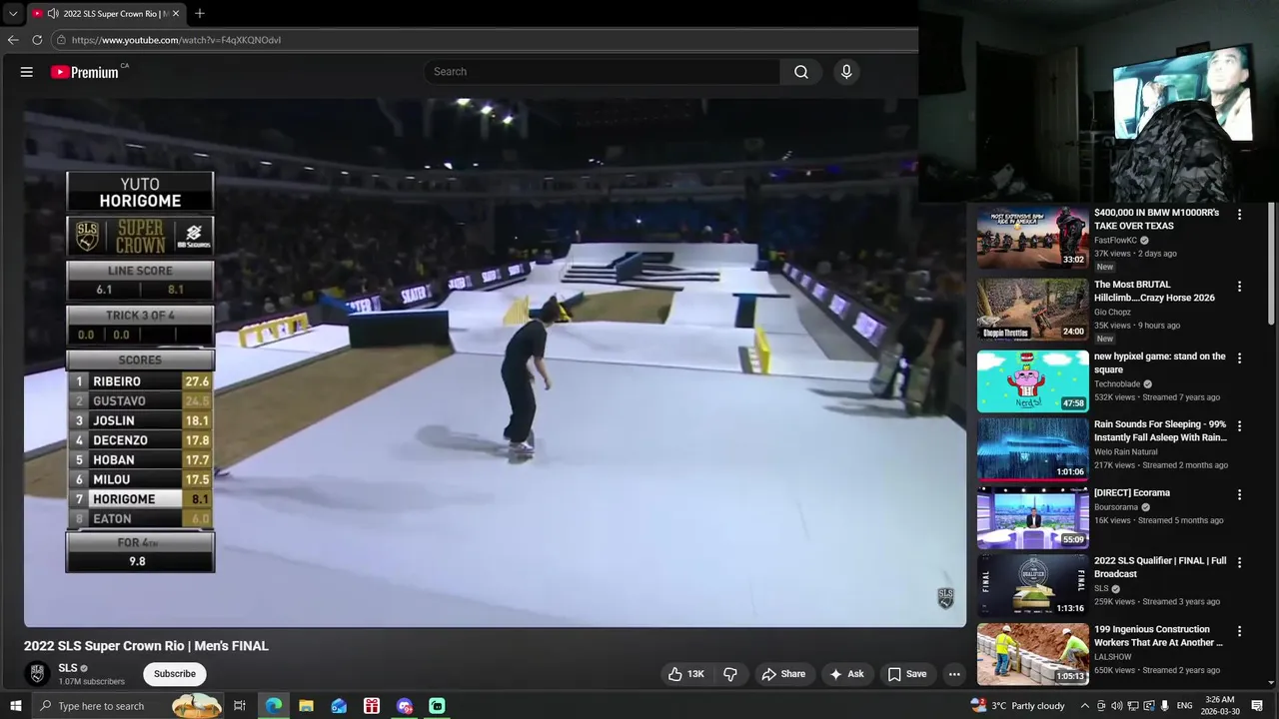Open the 3°C Partly cloudy weather widget
This screenshot has width=1279, height=719.
click(x=1018, y=706)
